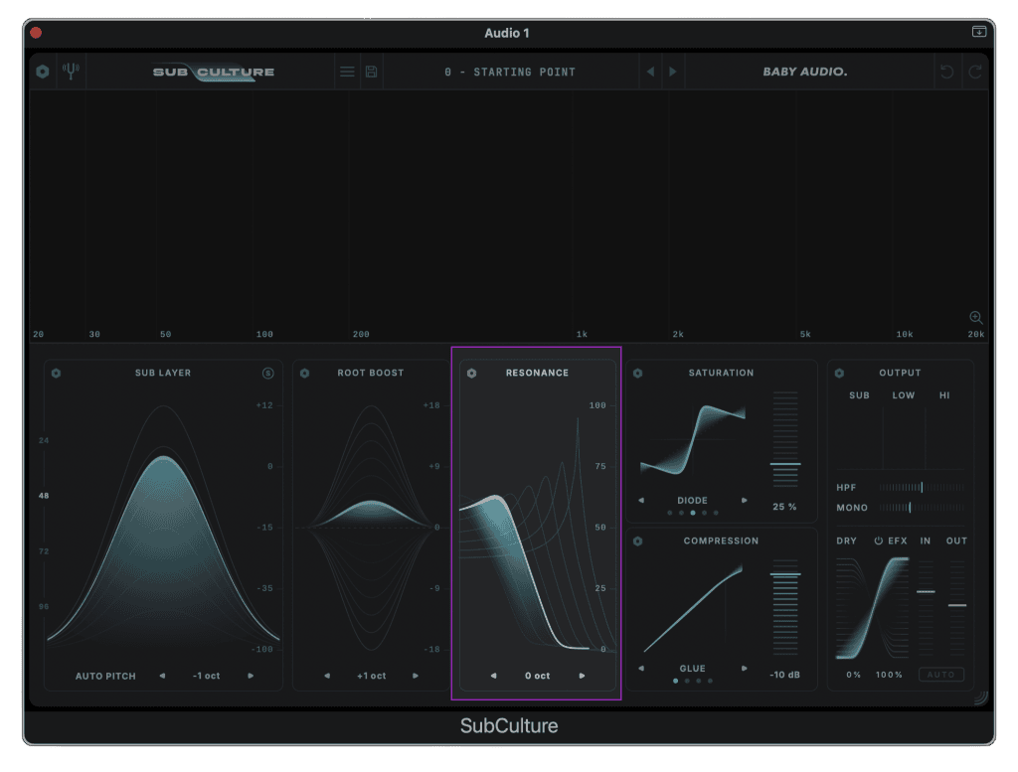Click the IN level fader
1018x772 pixels.
tap(926, 608)
